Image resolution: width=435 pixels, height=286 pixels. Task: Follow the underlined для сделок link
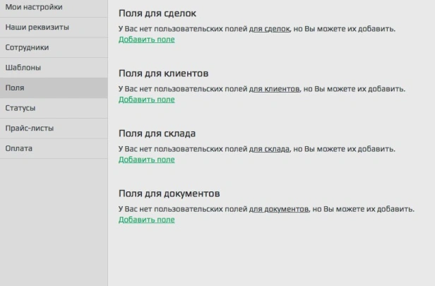(270, 30)
